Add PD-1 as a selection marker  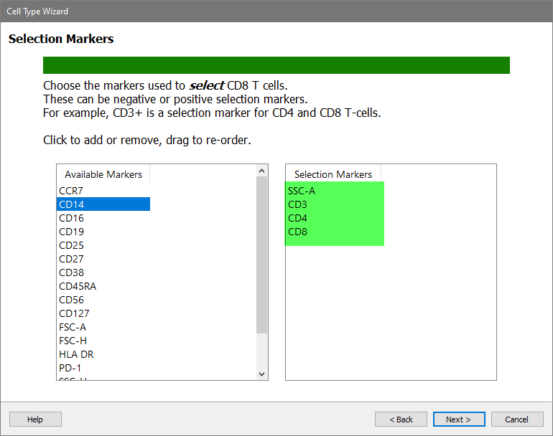click(x=70, y=368)
